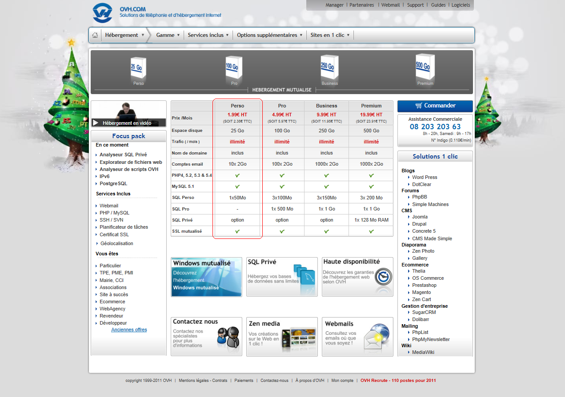
Task: Open Joomla under CMS
Action: pyautogui.click(x=420, y=217)
